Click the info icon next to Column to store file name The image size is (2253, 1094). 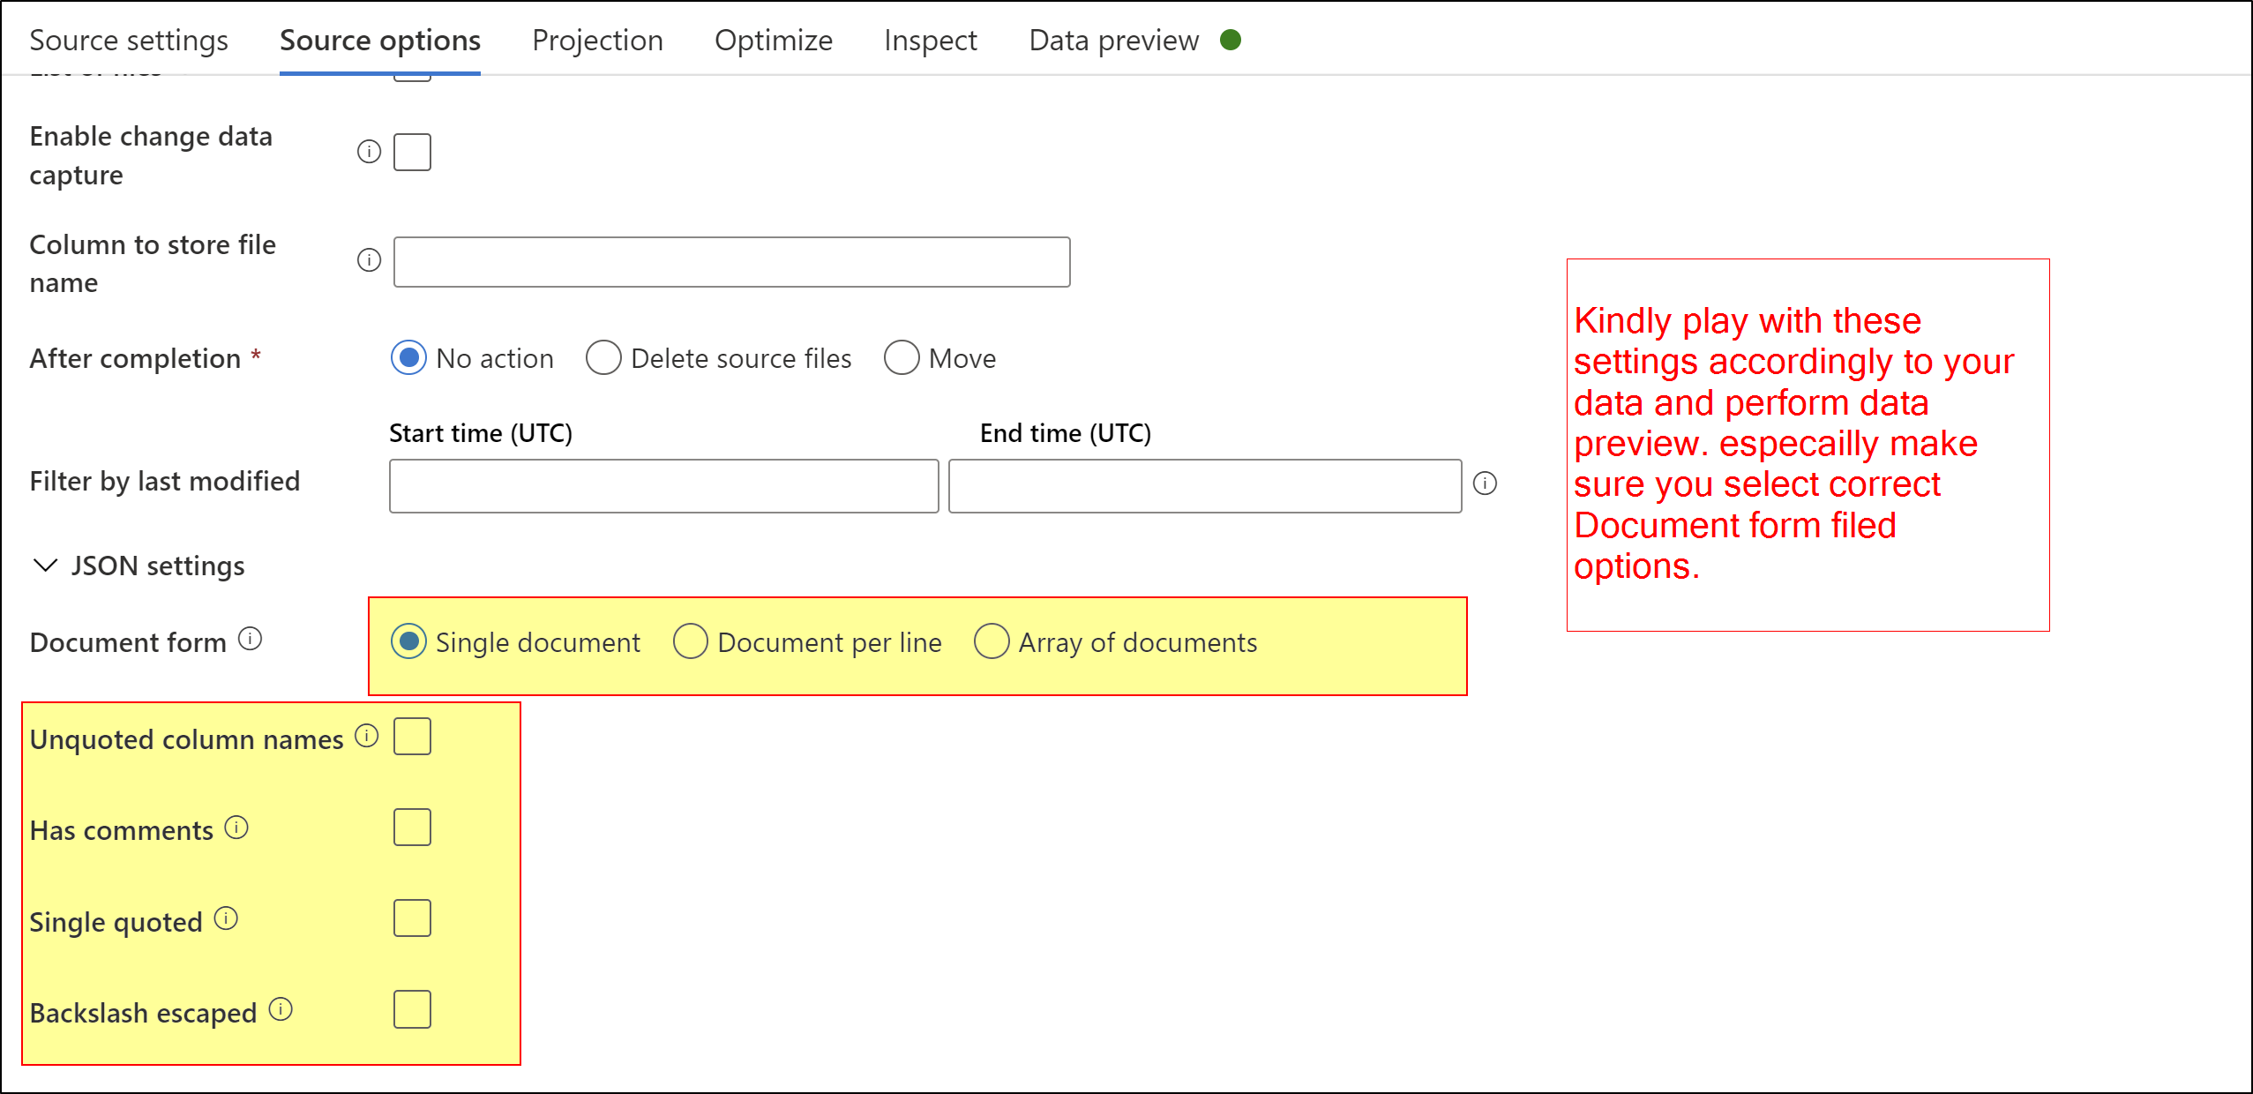[x=368, y=260]
